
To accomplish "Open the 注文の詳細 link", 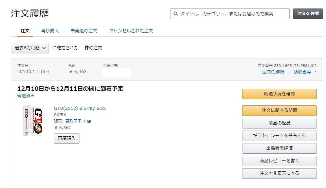I will [273, 72].
